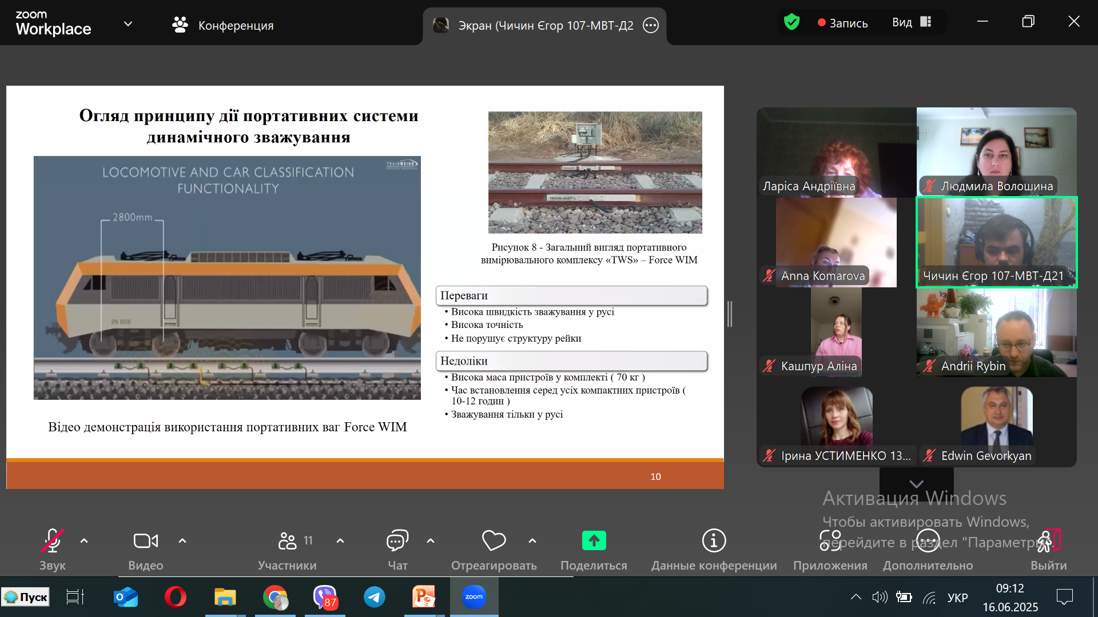Click the portable TWS complex photo
This screenshot has width=1098, height=617.
pyautogui.click(x=595, y=172)
